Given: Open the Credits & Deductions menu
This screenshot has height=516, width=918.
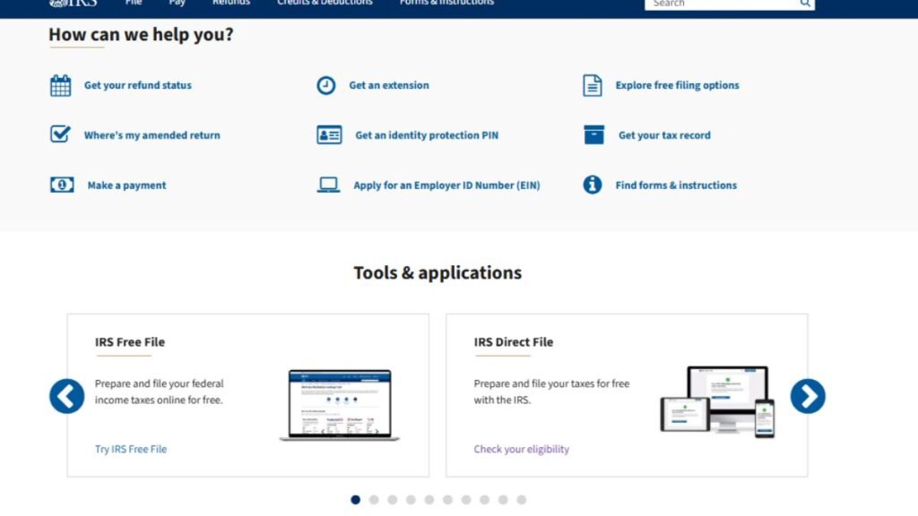Looking at the screenshot, I should click(x=325, y=3).
